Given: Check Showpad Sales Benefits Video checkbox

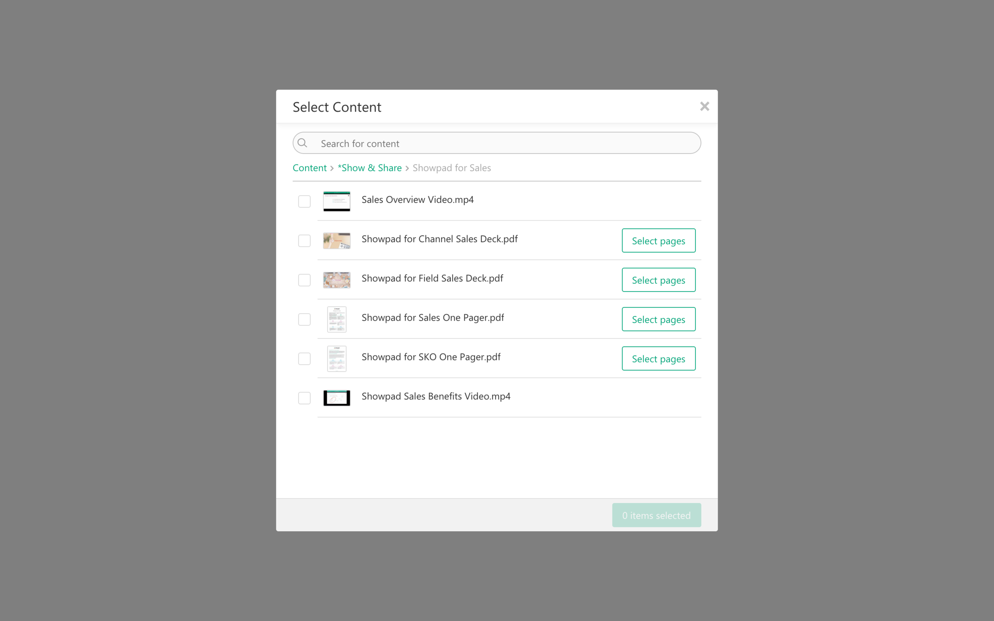Looking at the screenshot, I should (304, 398).
